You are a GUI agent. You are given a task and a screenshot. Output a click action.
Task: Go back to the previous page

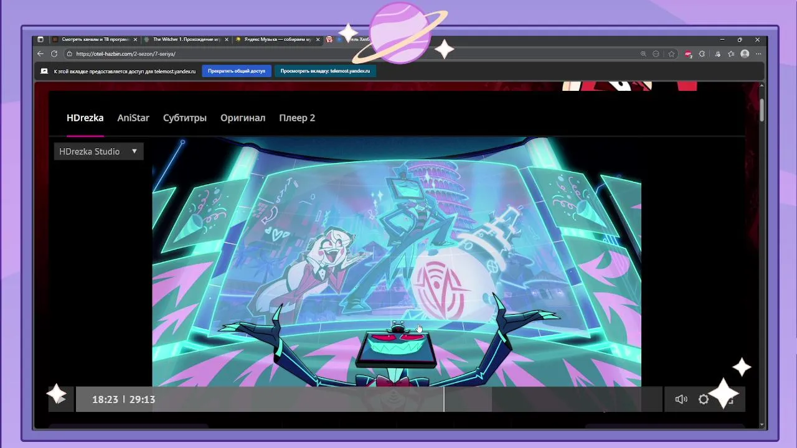click(40, 54)
